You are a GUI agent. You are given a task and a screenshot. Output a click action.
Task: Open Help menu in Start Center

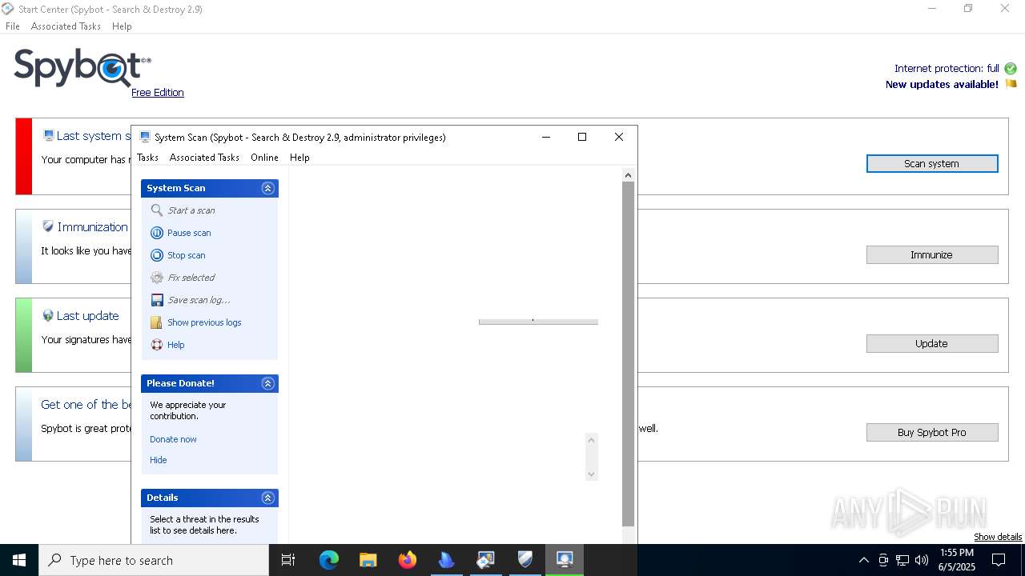click(x=122, y=26)
